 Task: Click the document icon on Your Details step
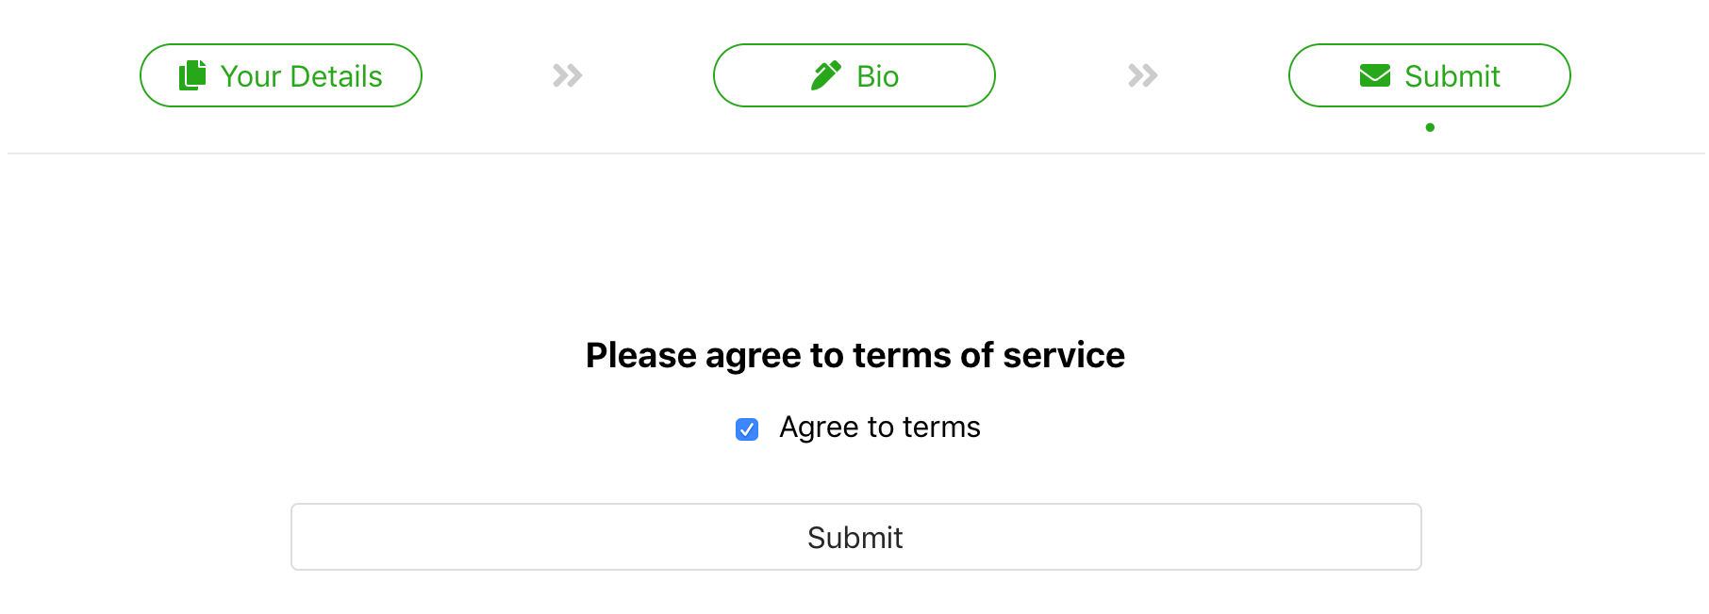191,74
